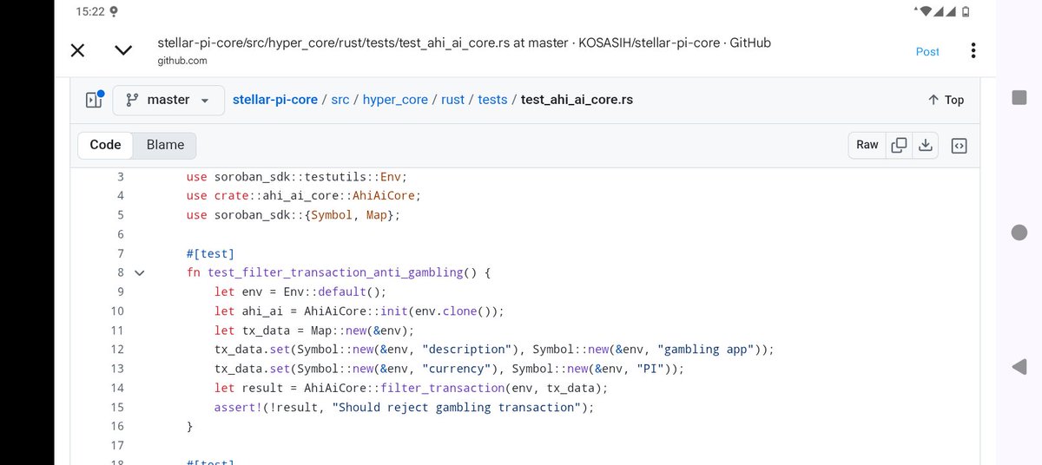Go to the hyper_core breadcrumb folder

click(395, 100)
